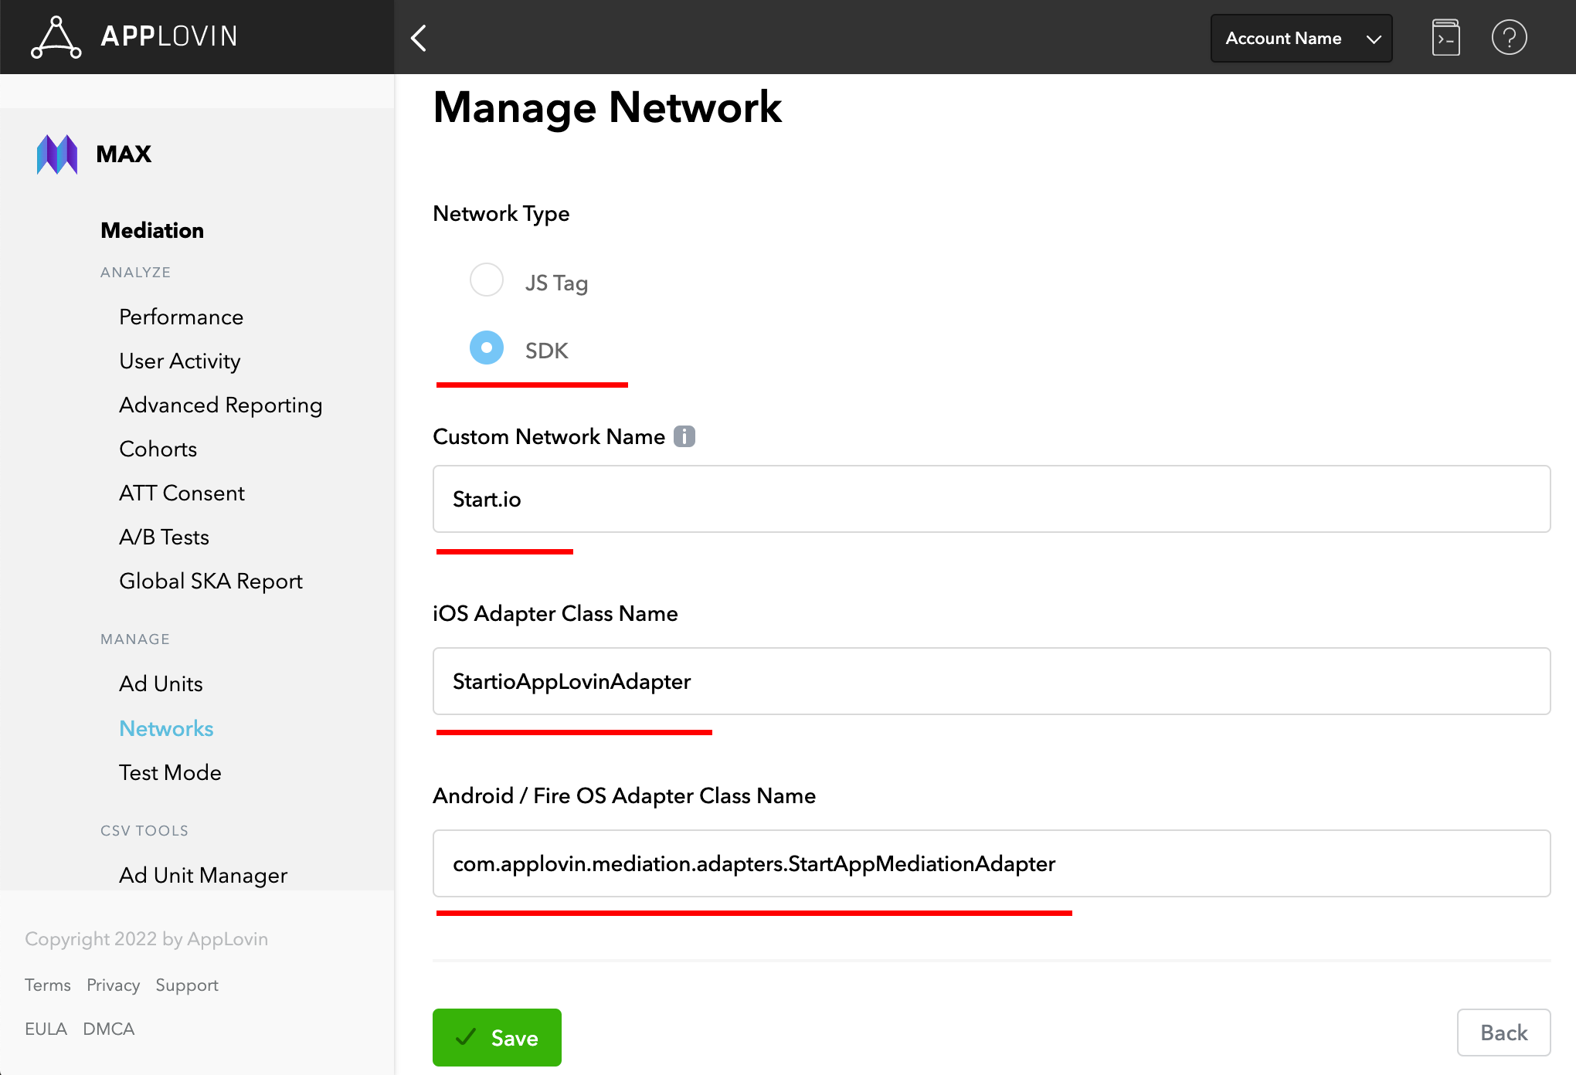Open the DMCA link
The width and height of the screenshot is (1576, 1075).
pyautogui.click(x=109, y=1029)
